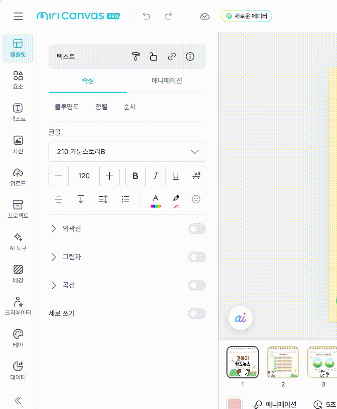Open the text info icon
The width and height of the screenshot is (337, 409).
[190, 57]
